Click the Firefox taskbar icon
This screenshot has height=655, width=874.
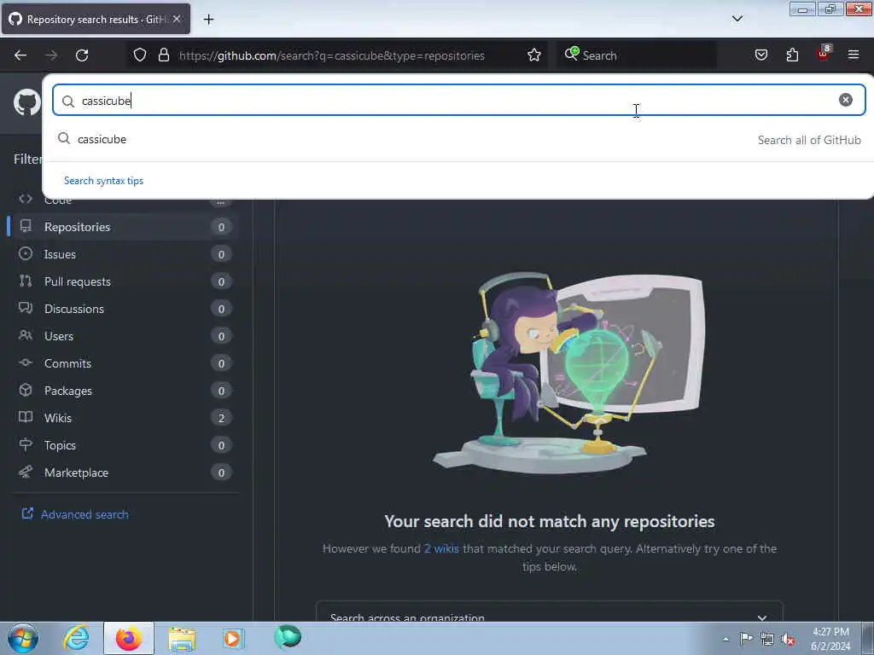129,638
